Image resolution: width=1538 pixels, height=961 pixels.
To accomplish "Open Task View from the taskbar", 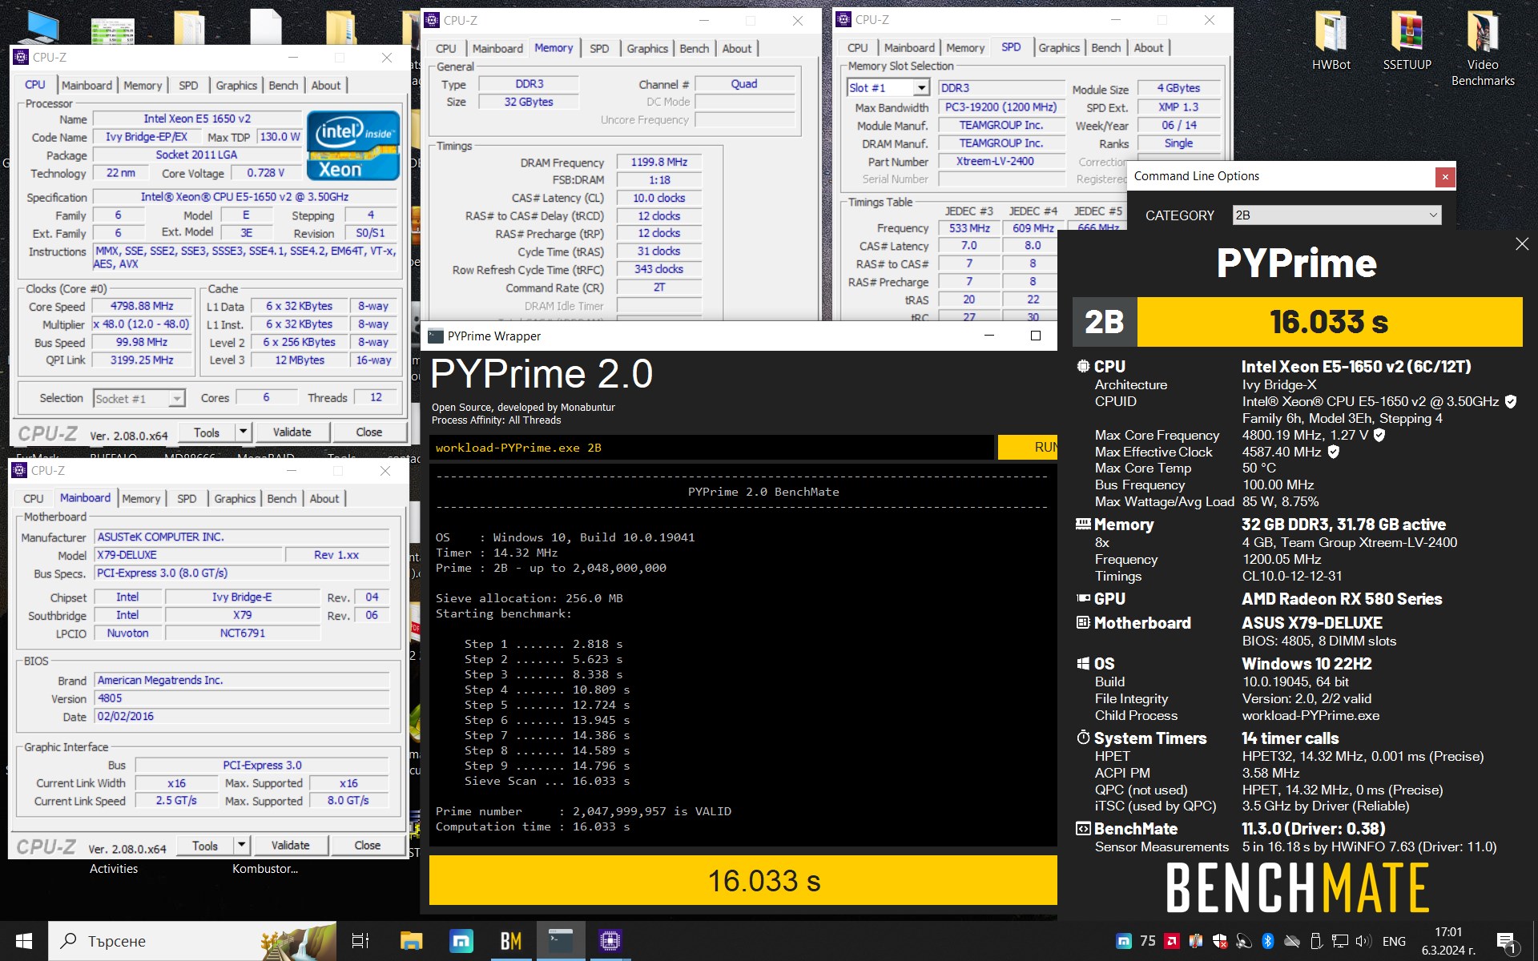I will (360, 941).
